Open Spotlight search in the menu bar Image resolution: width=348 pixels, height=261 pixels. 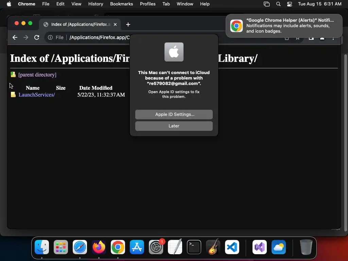pos(278,4)
